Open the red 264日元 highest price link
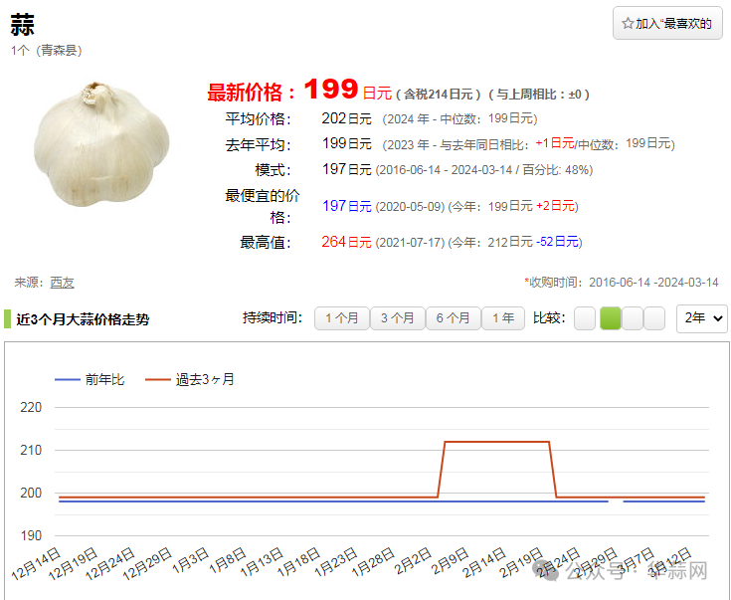 coord(346,242)
